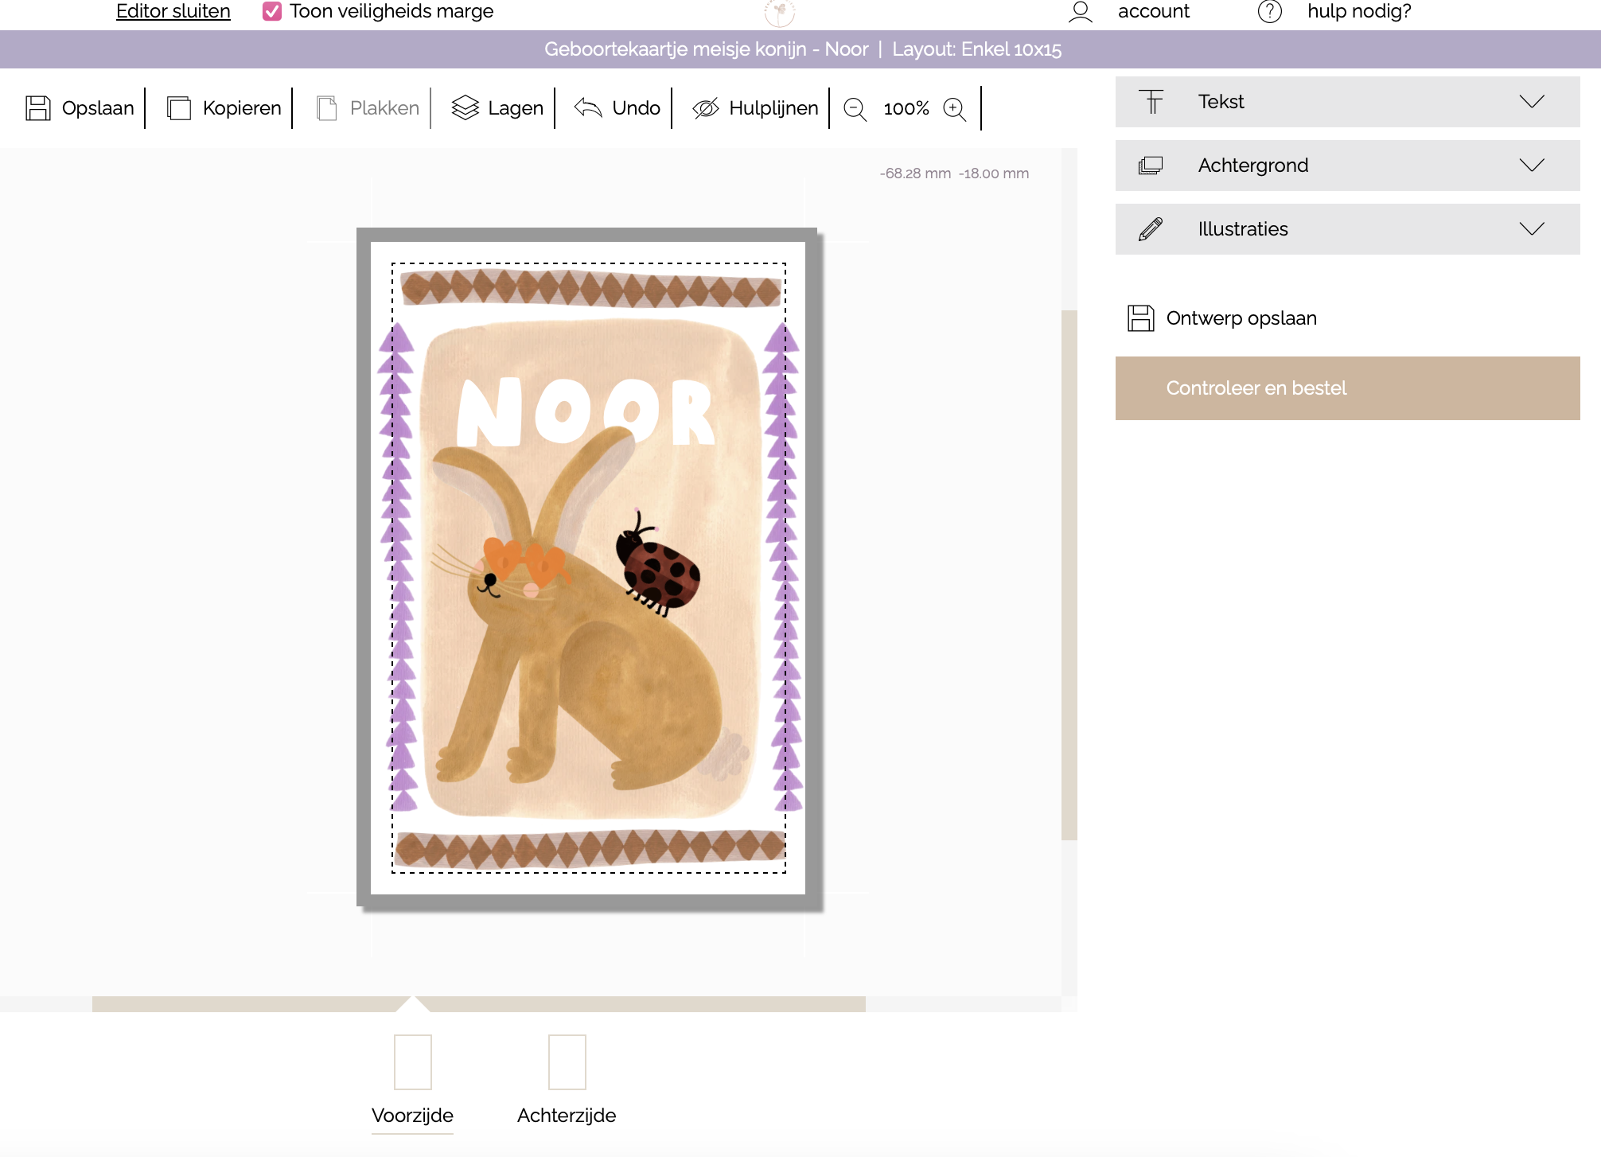Toggle Hulplijnen guide lines visibility
The width and height of the screenshot is (1601, 1157).
click(x=705, y=108)
